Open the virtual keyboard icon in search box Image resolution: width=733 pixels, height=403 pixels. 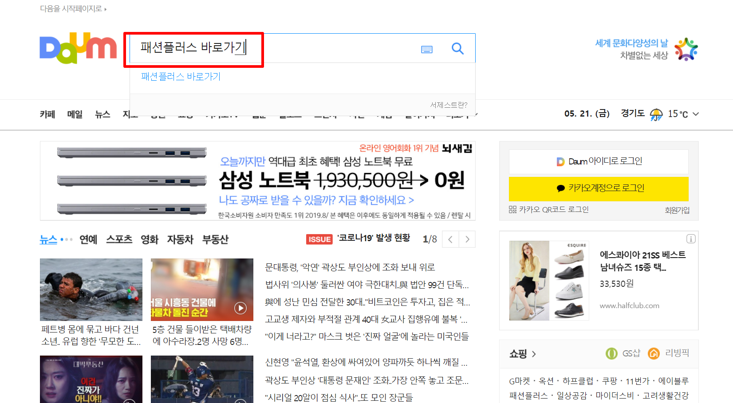coord(427,49)
